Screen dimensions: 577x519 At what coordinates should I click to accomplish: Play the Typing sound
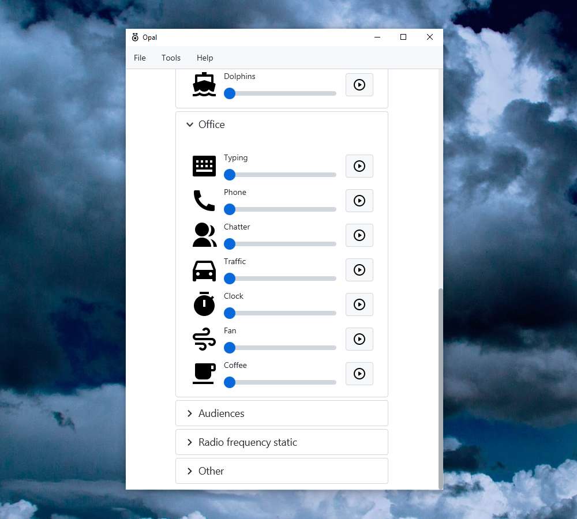[359, 166]
